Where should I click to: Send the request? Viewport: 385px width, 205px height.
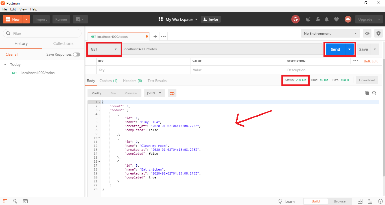pos(335,49)
